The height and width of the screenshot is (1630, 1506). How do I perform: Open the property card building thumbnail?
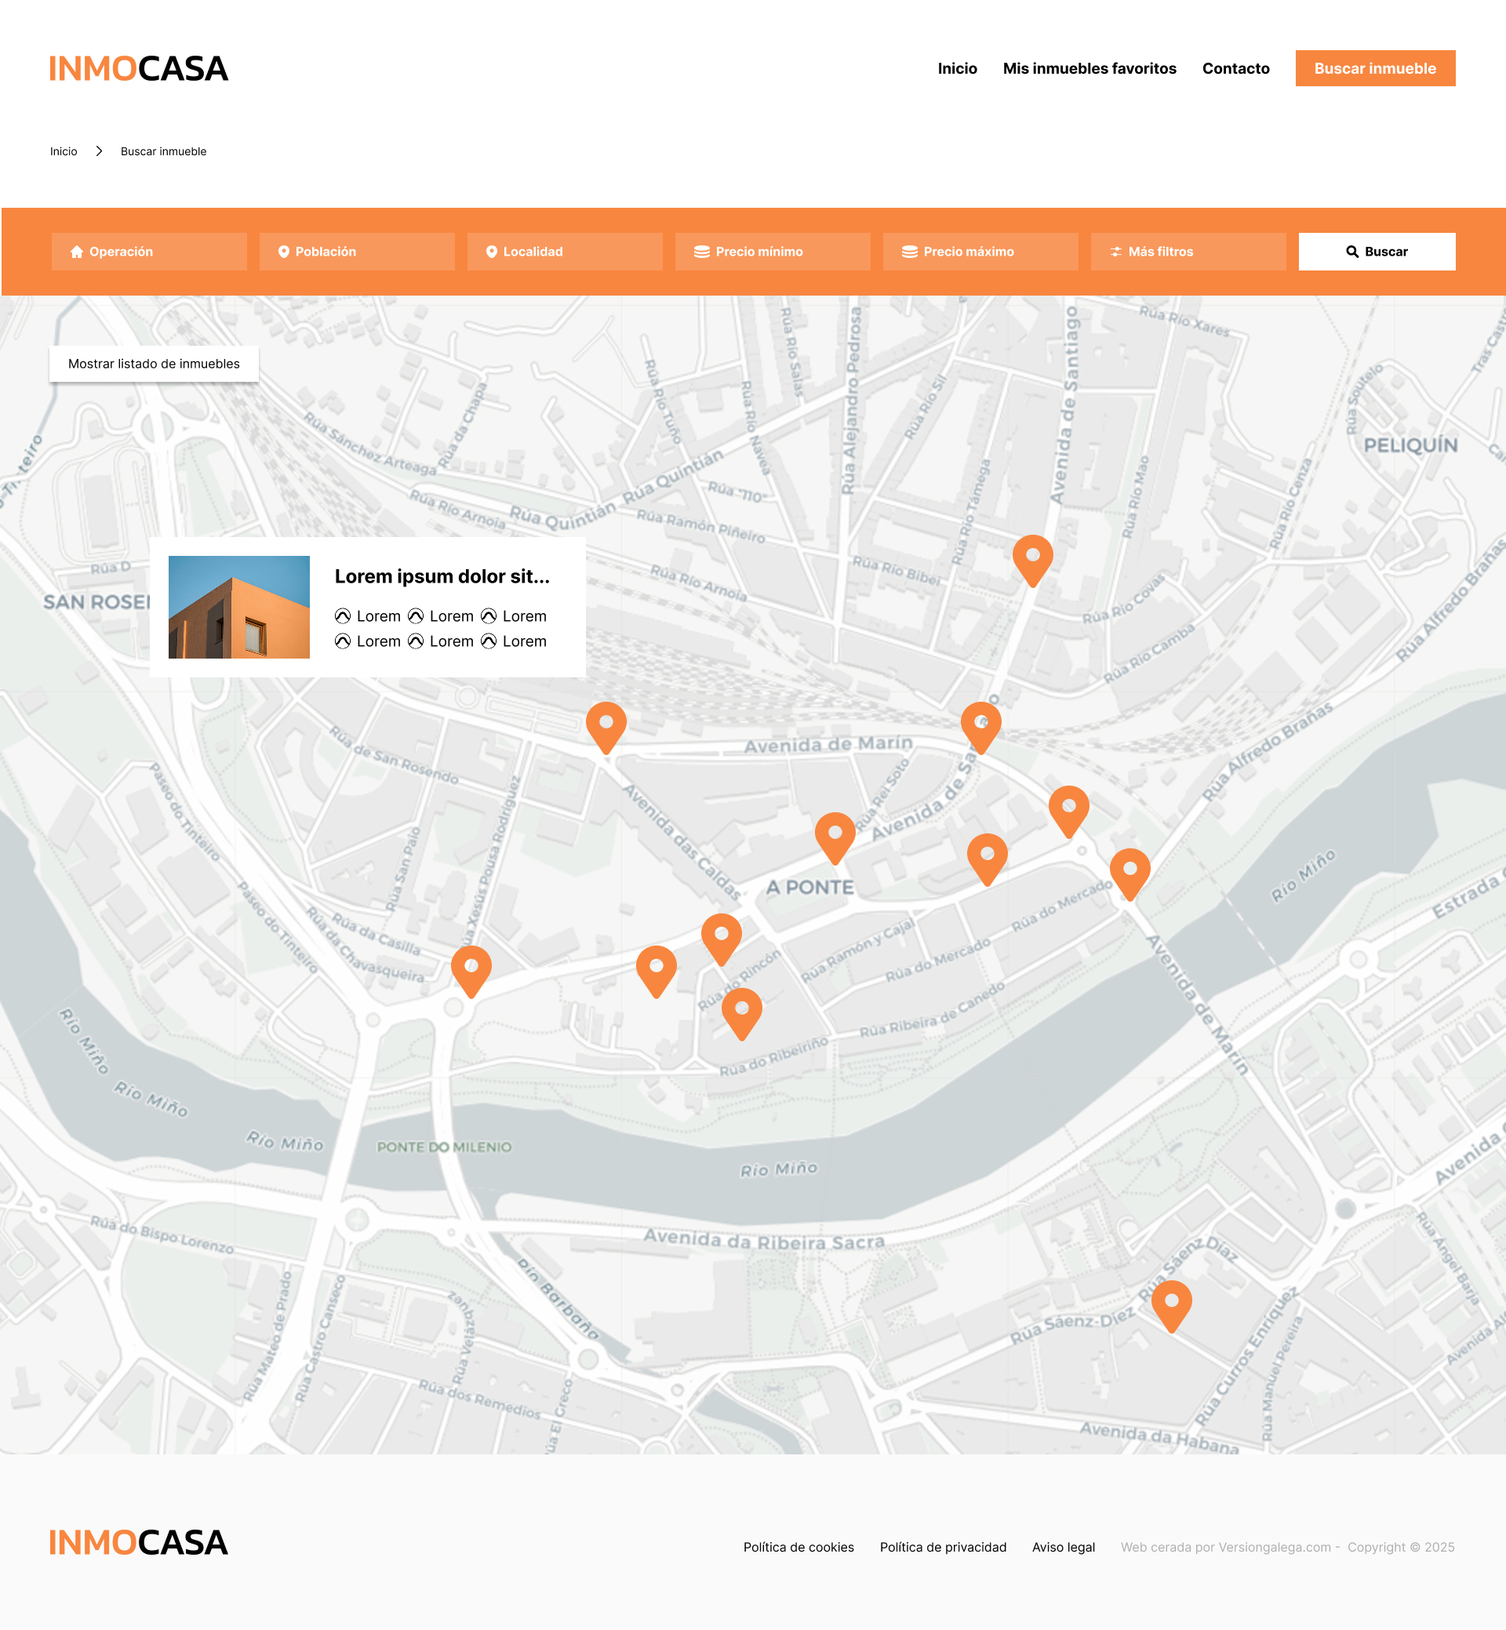(x=238, y=607)
